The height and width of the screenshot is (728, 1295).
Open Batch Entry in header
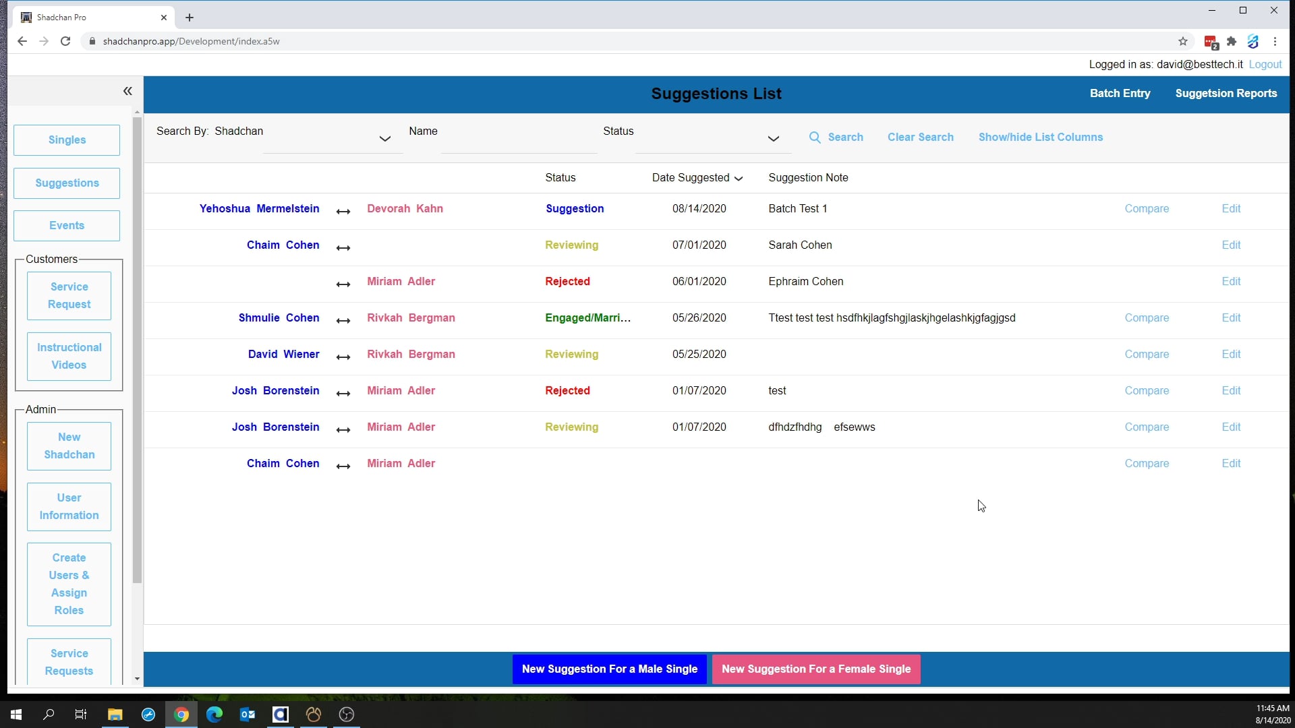click(x=1120, y=94)
